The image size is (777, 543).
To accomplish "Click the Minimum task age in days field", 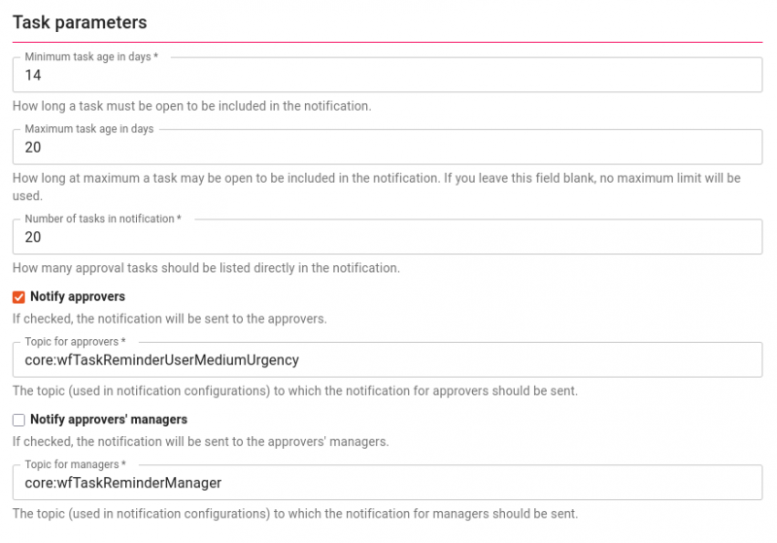I will [x=387, y=76].
